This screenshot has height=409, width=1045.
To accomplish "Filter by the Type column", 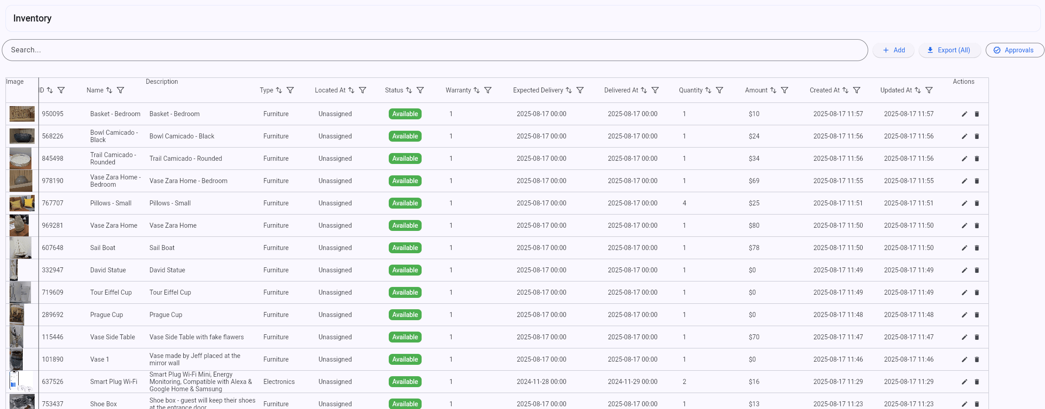I will click(x=290, y=90).
